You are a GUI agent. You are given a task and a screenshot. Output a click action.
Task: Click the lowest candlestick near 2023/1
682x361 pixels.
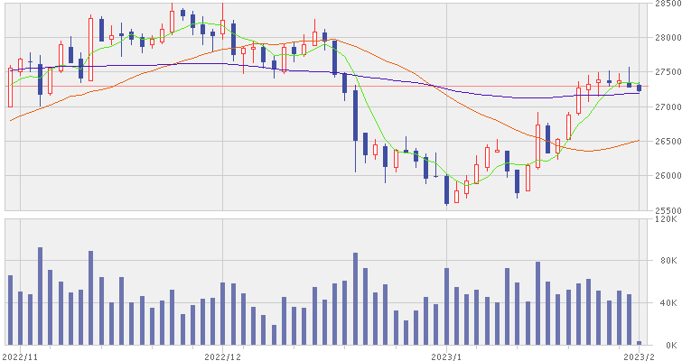click(446, 189)
